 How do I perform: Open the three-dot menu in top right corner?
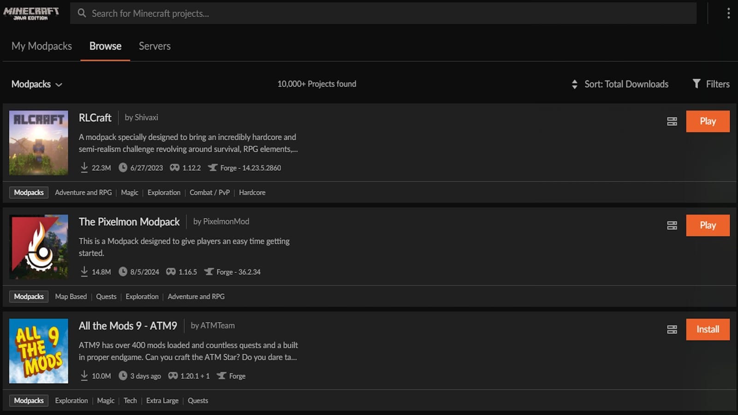coord(729,13)
